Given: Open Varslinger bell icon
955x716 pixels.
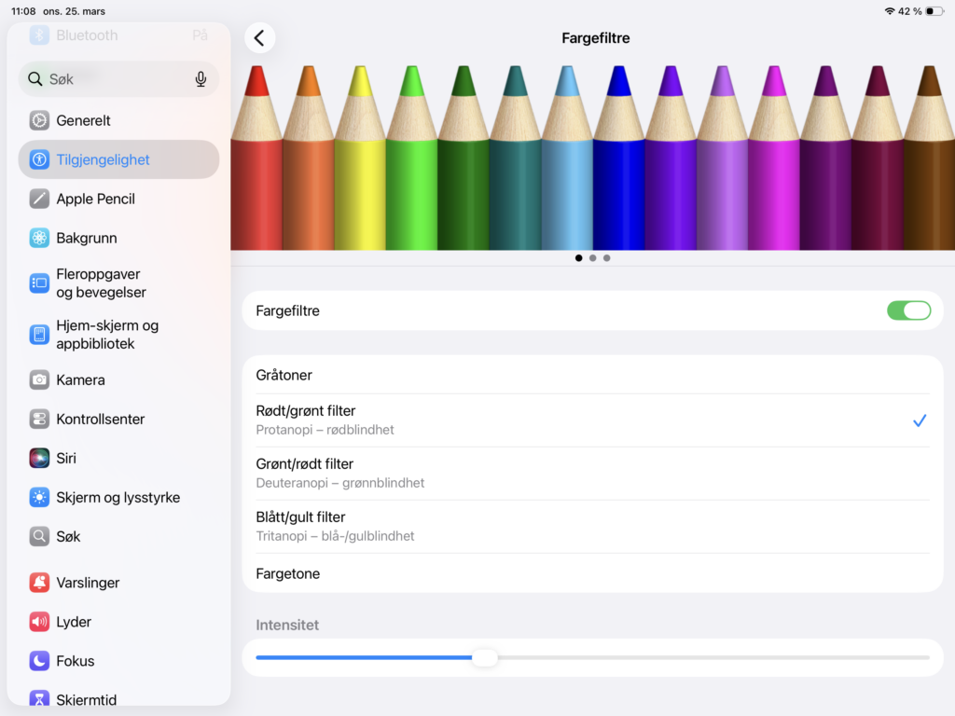Looking at the screenshot, I should (39, 583).
